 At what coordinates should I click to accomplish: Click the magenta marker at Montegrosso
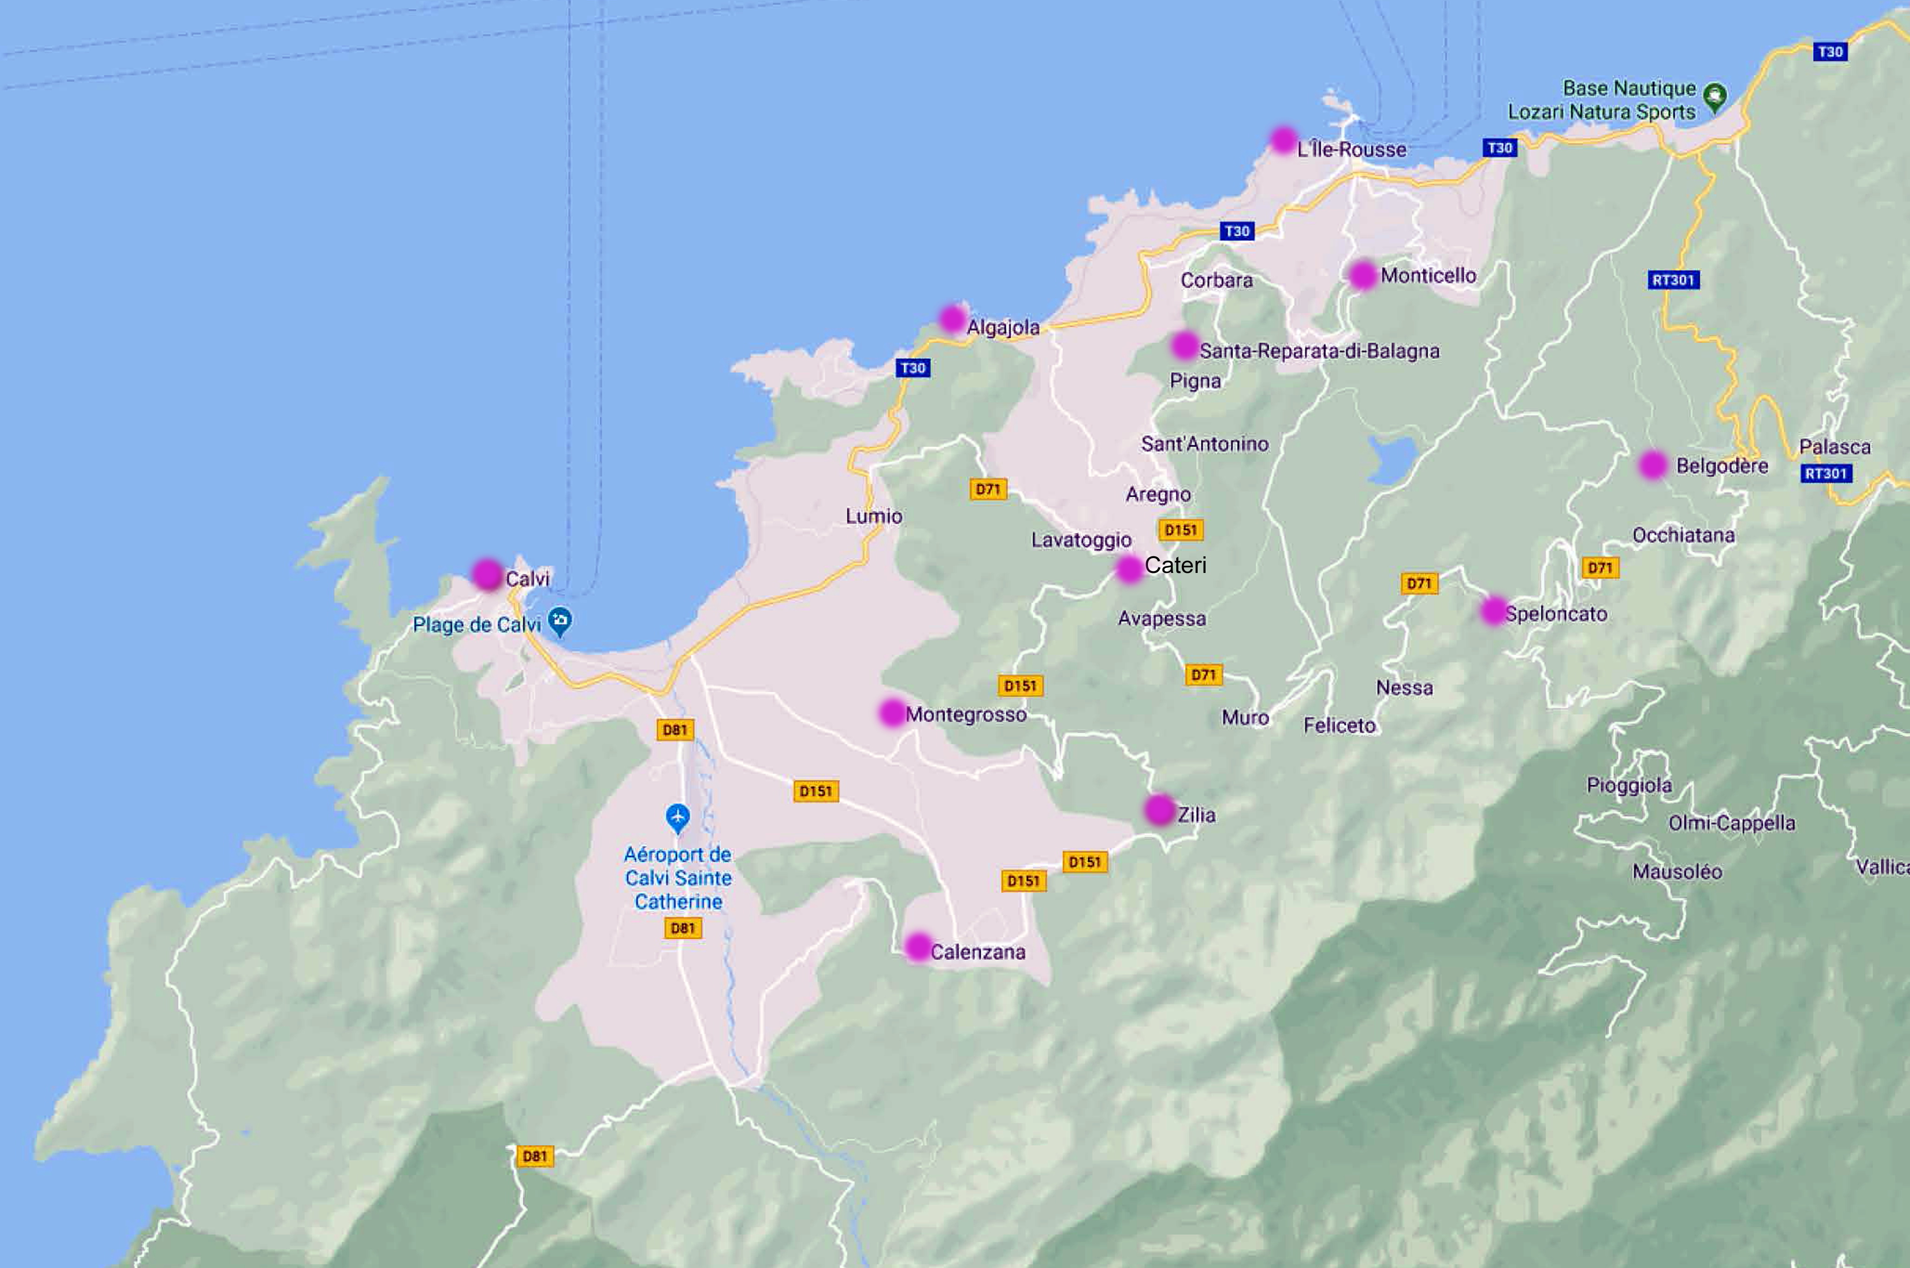[892, 712]
